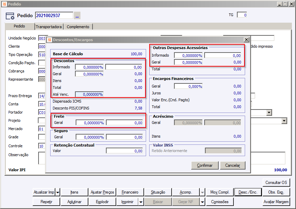Screen dimensions: 296x209
Task: Edit Descontos Informado percentage field
Action: pos(89,67)
